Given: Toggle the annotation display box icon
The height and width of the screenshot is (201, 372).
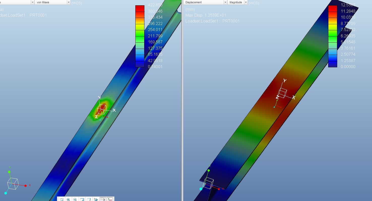Looking at the screenshot, I should pos(103,199).
